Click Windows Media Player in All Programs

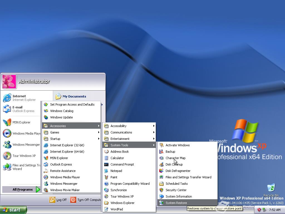[72, 177]
